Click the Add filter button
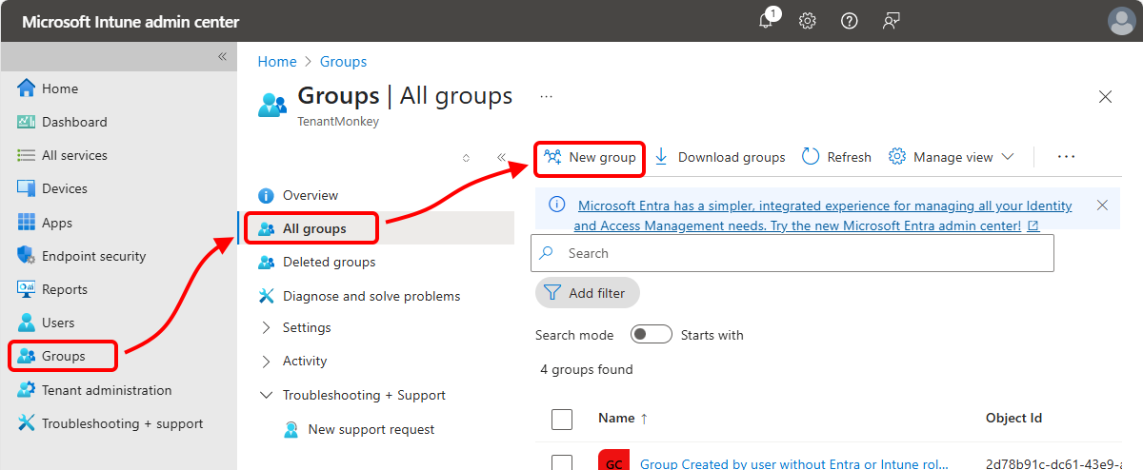The height and width of the screenshot is (470, 1143). (x=588, y=293)
